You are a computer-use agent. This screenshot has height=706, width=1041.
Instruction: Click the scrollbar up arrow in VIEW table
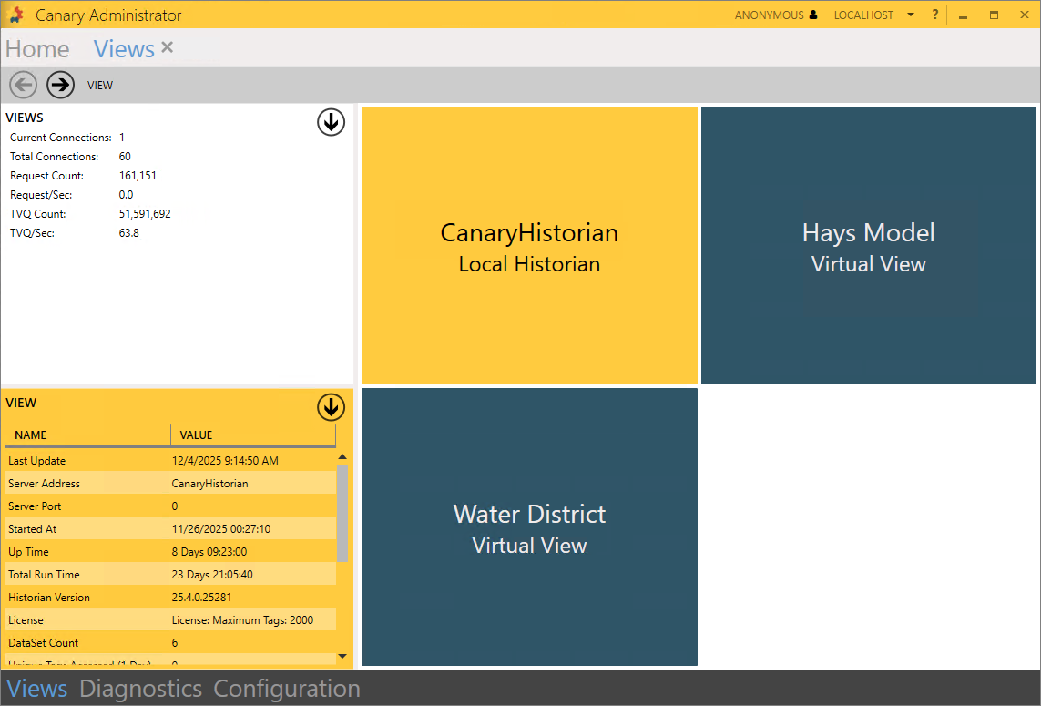(342, 457)
